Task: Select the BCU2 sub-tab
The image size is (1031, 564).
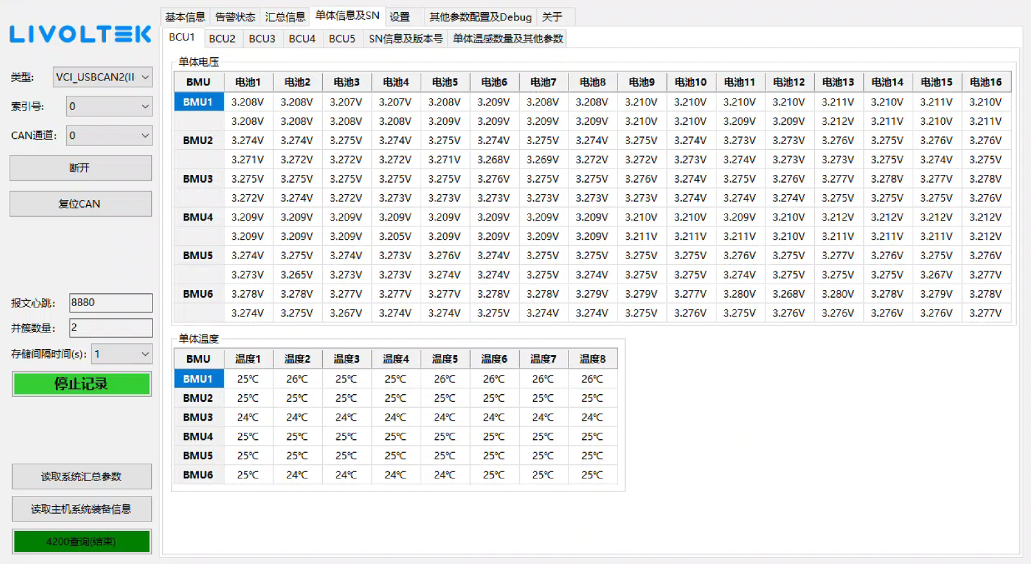Action: coord(222,39)
